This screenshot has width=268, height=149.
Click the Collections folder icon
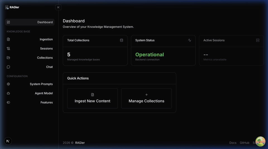[8, 58]
